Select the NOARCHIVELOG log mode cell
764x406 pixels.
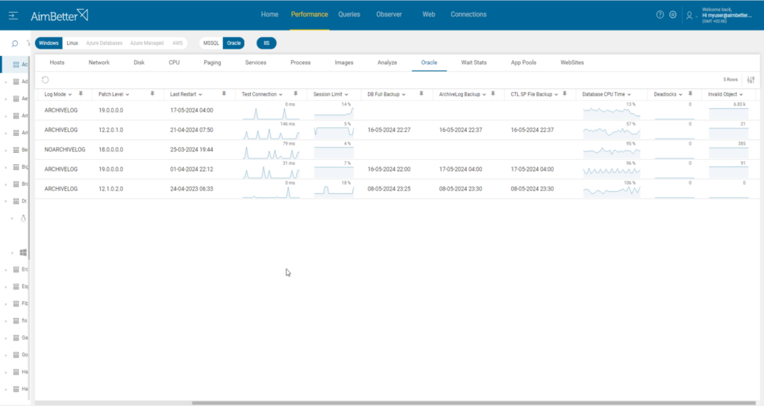(x=65, y=149)
